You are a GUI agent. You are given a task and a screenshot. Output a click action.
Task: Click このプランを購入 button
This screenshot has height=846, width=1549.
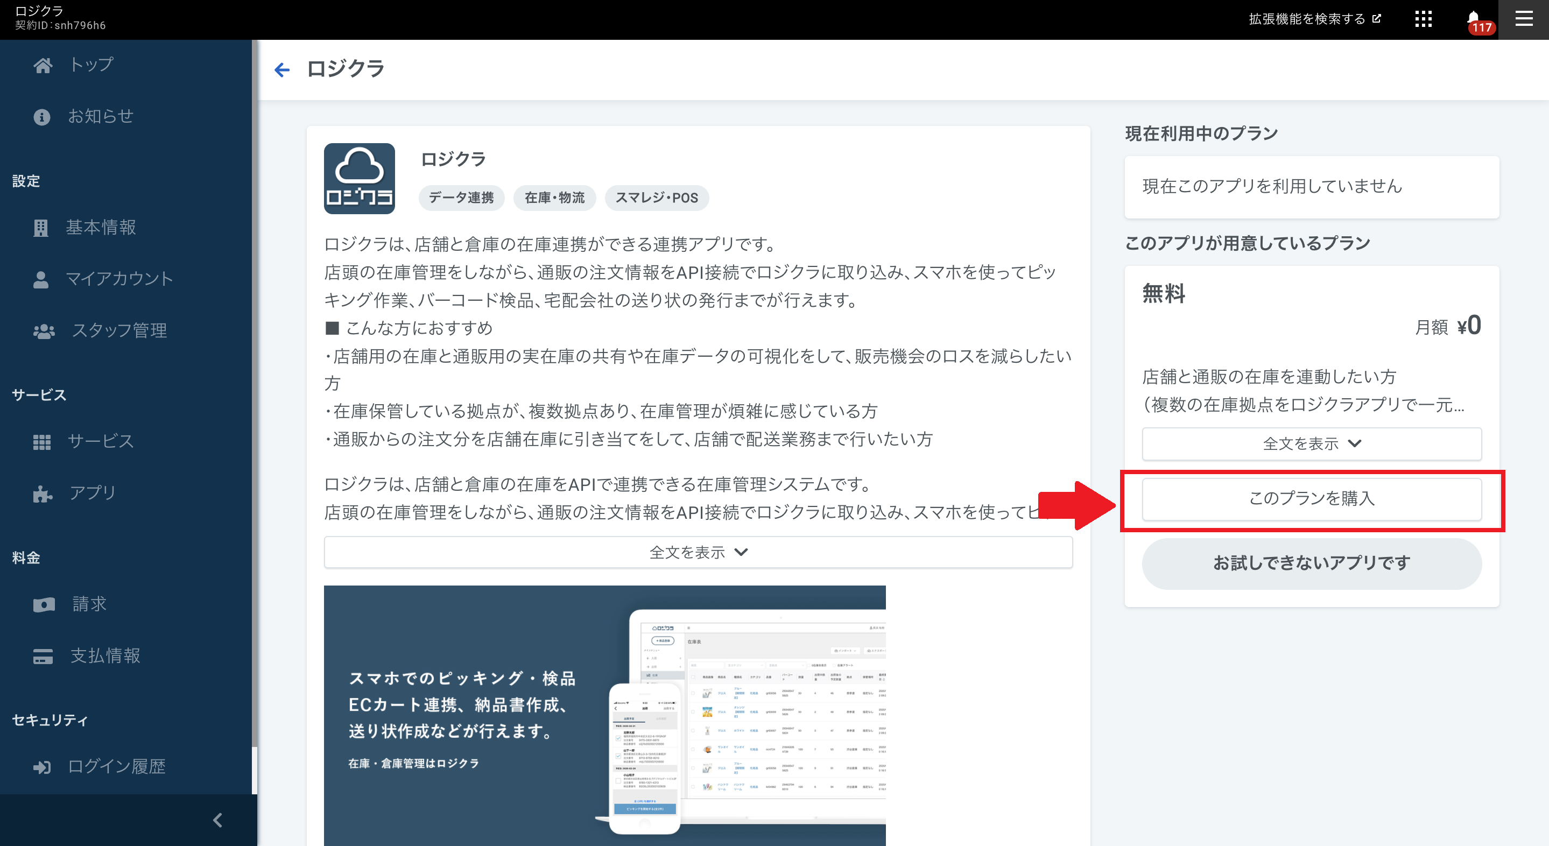coord(1311,498)
